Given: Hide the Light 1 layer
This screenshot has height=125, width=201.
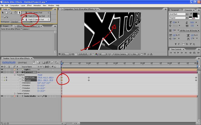Looking at the screenshot, I should [2, 69].
